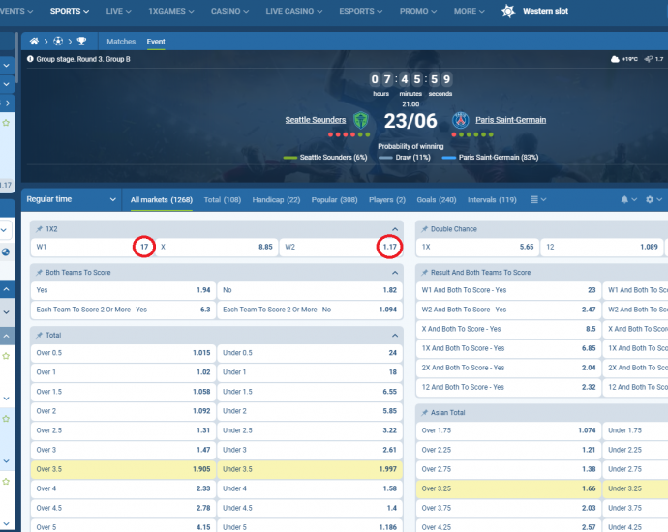Image resolution: width=668 pixels, height=532 pixels.
Task: Open the LIVE CASINO menu
Action: click(x=294, y=11)
